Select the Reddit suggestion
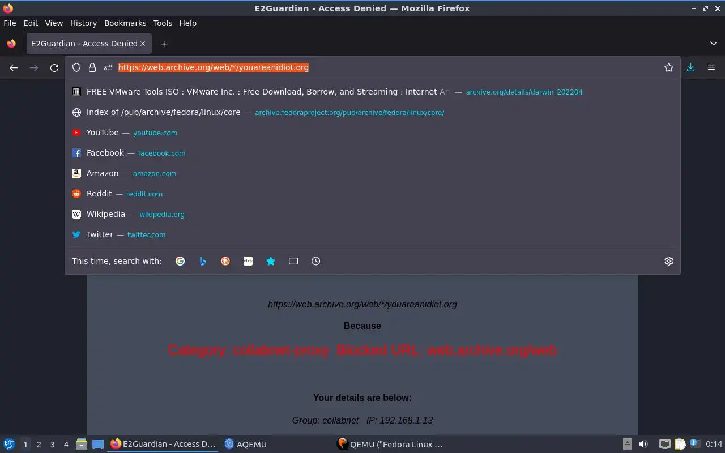 click(x=373, y=194)
